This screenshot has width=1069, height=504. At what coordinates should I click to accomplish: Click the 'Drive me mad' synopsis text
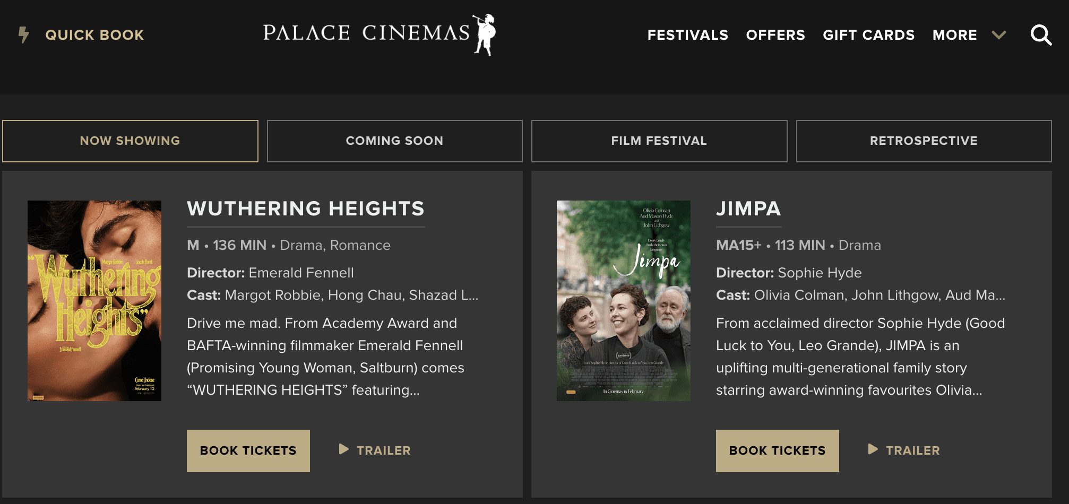pos(325,357)
